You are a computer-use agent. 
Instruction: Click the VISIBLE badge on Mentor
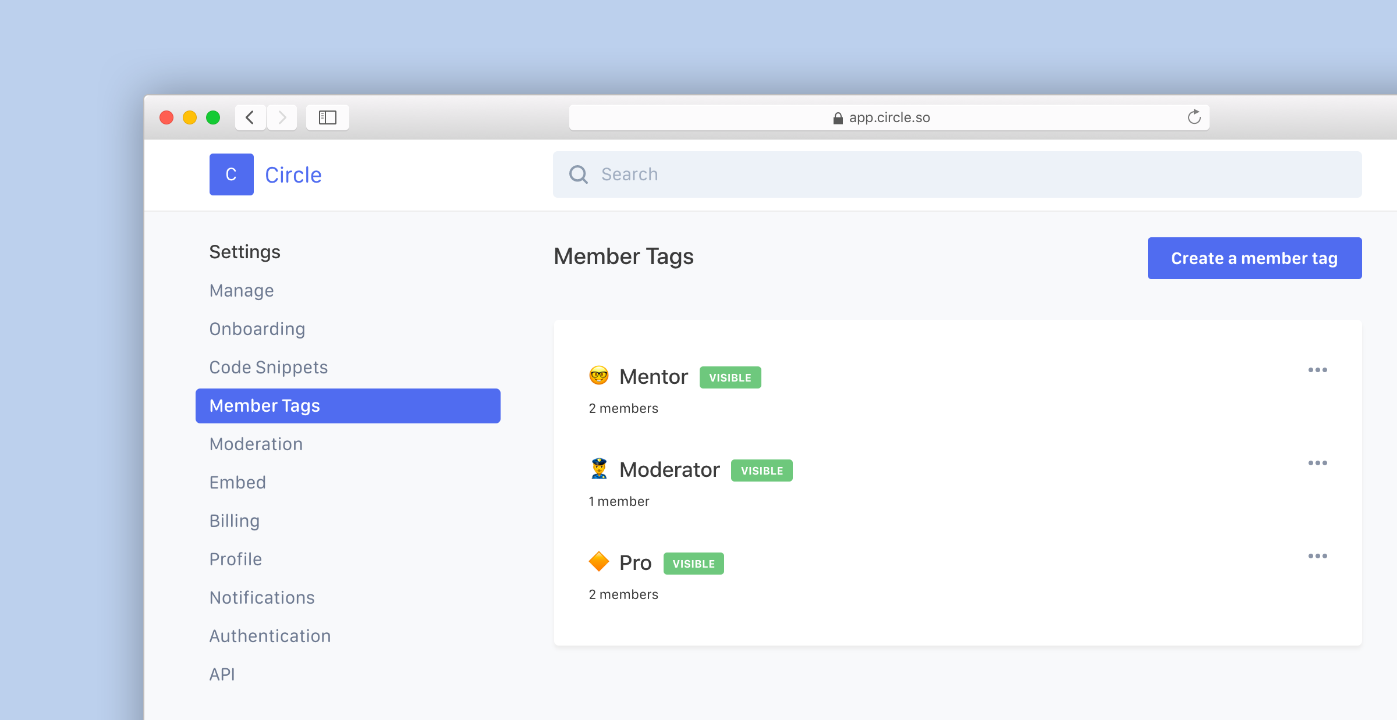tap(730, 377)
